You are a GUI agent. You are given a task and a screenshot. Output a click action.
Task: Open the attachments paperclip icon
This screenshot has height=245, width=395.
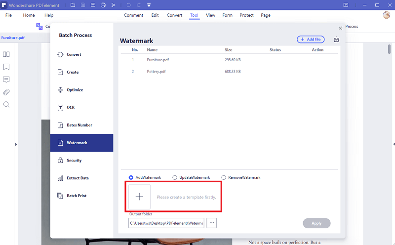(x=6, y=92)
